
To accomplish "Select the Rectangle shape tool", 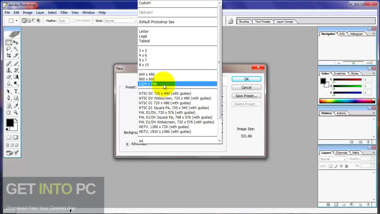I will click(16, 98).
